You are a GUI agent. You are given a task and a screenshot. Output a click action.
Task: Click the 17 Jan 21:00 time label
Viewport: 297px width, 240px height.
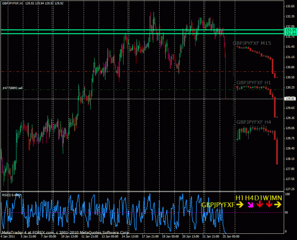click(x=150, y=236)
